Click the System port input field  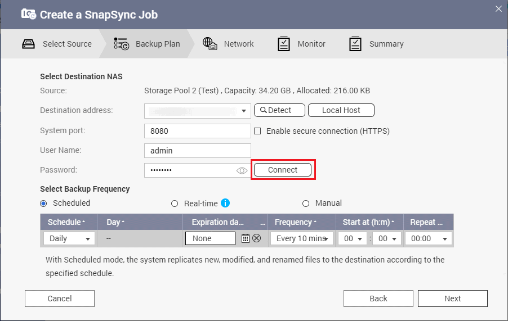tap(197, 131)
